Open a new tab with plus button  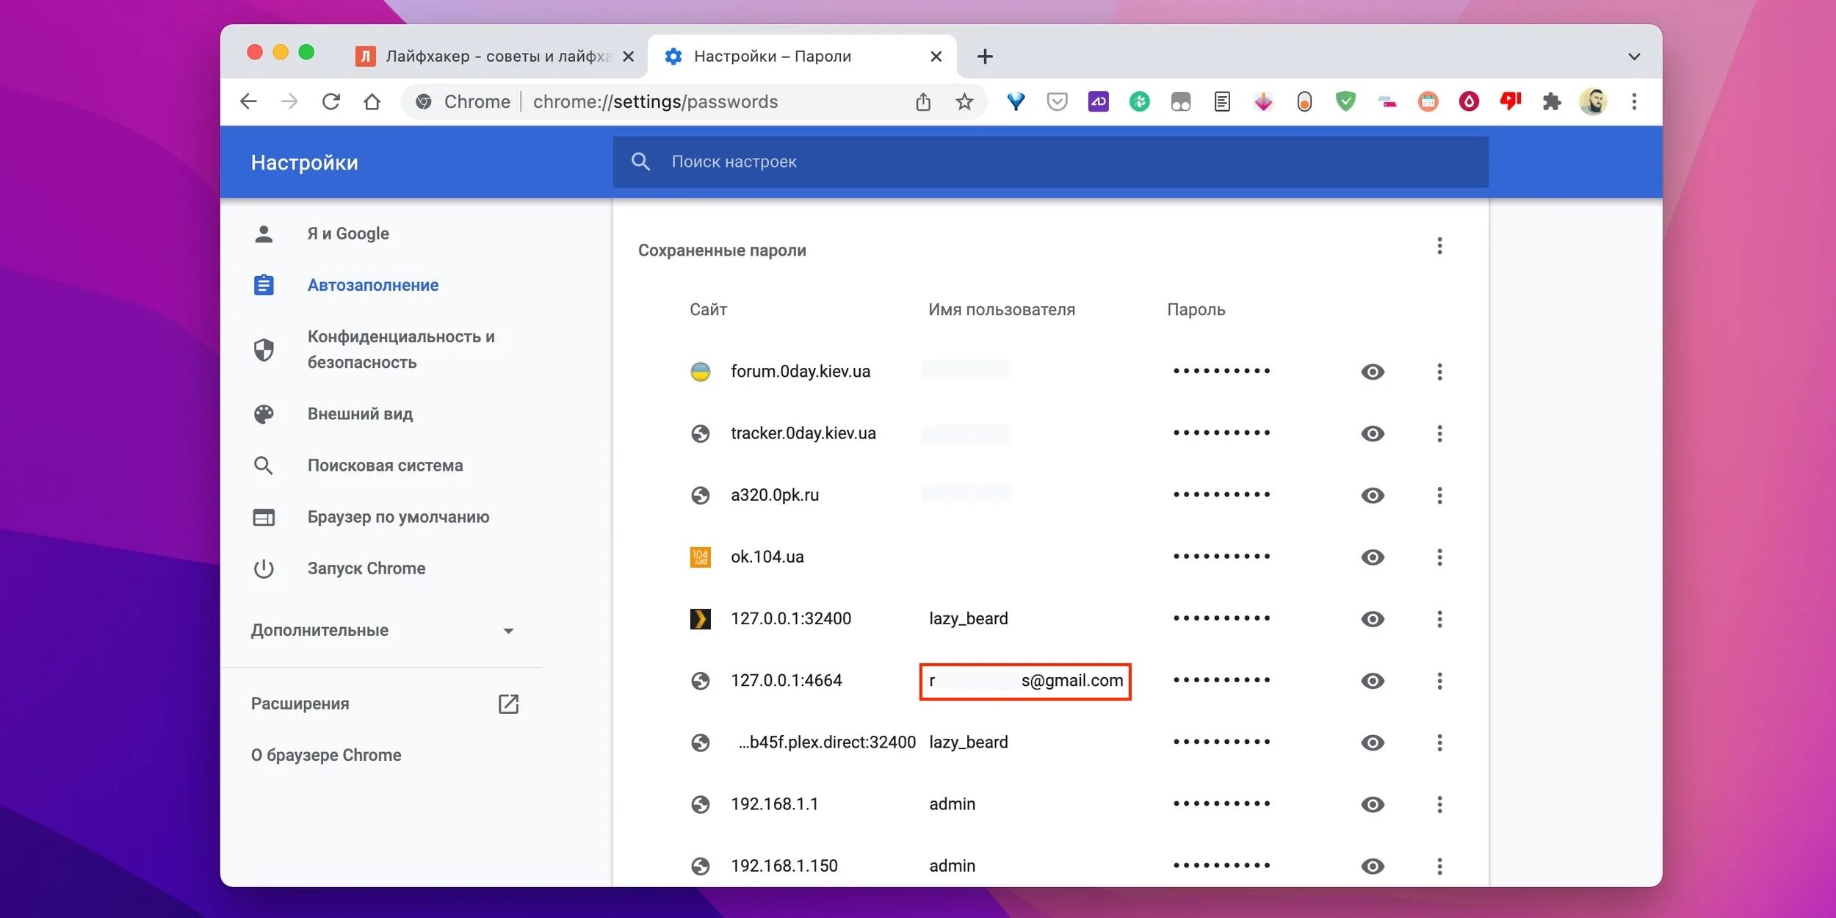pyautogui.click(x=985, y=57)
